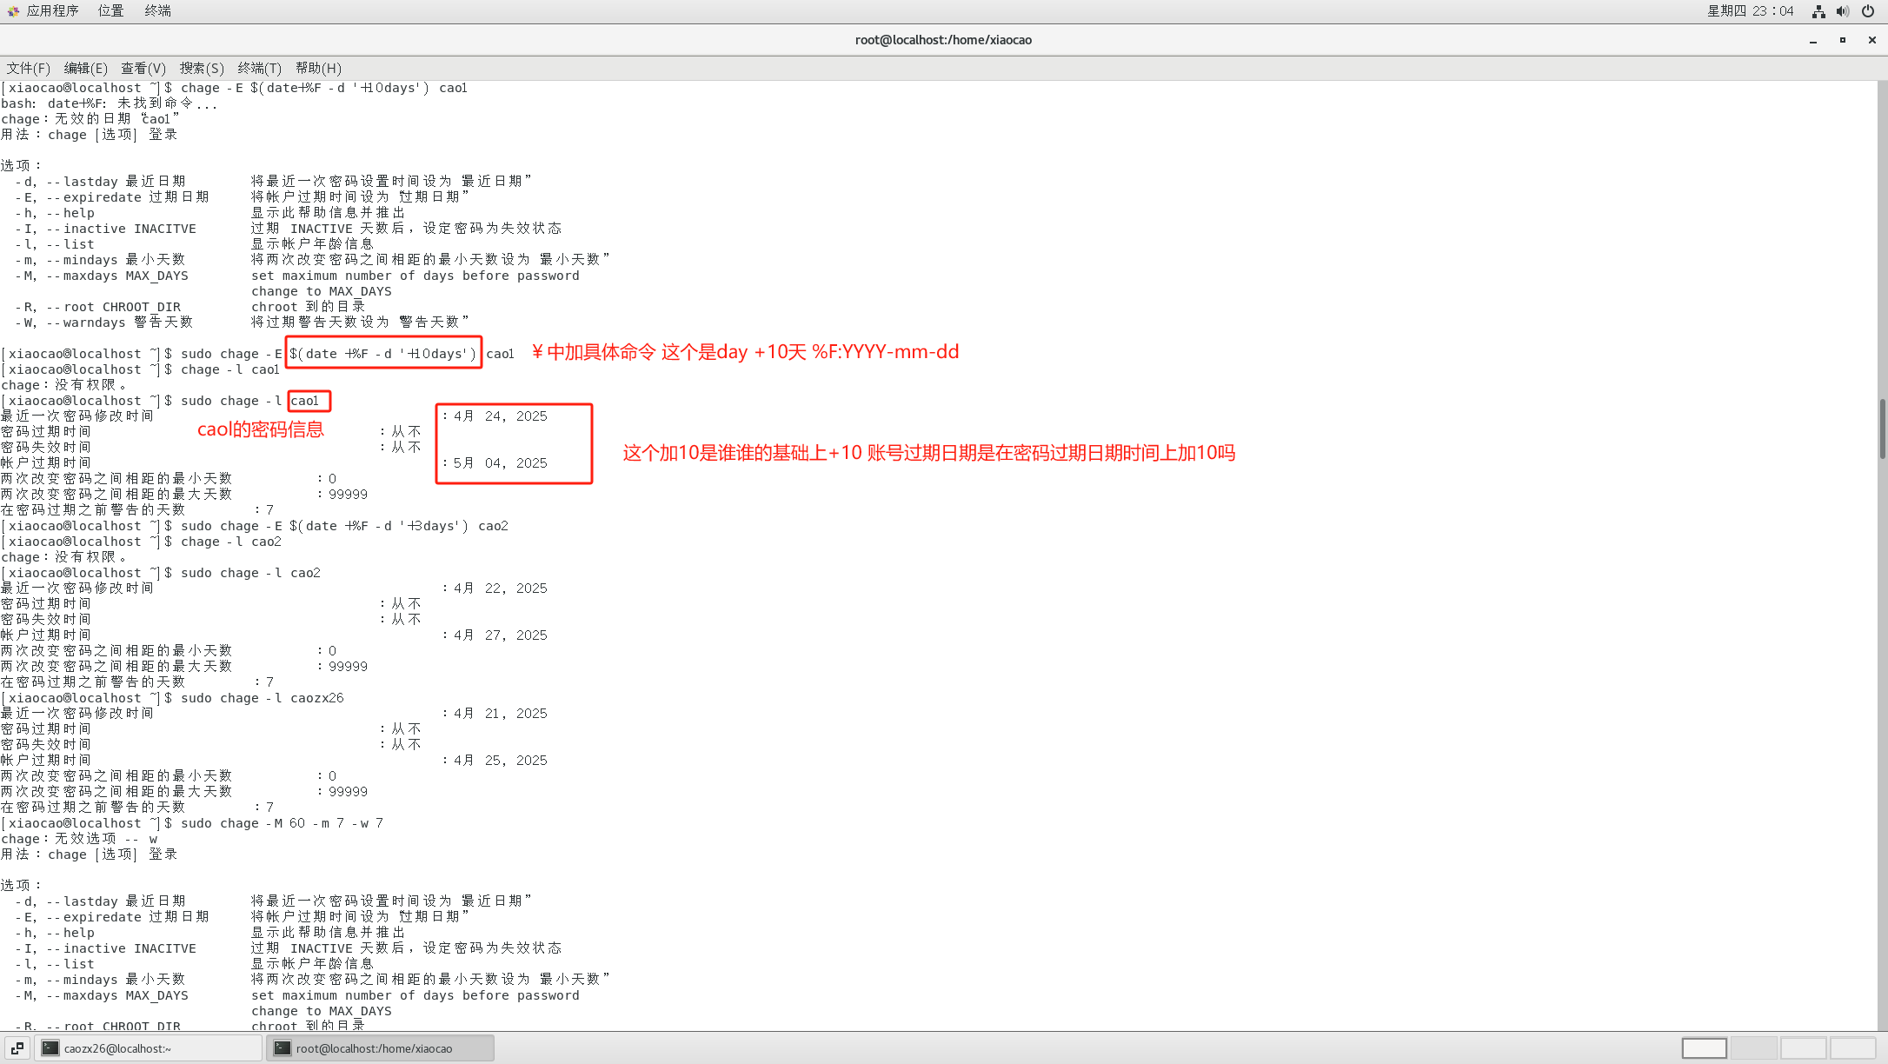This screenshot has height=1064, width=1888.
Task: Select root@localhost:/home/xiaocao taskbar window
Action: 381,1048
